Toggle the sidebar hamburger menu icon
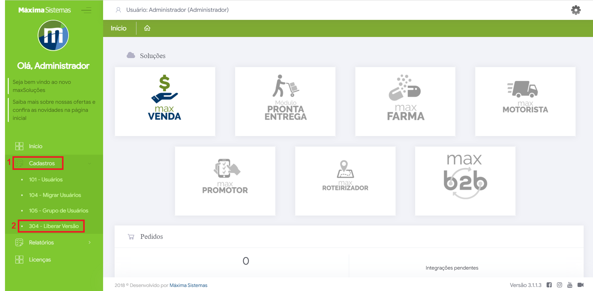Screen dimensions: 593x291 click(86, 10)
